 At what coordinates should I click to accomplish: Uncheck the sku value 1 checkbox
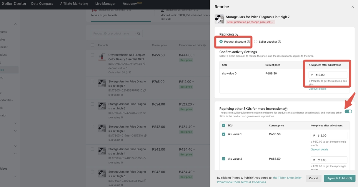click(224, 134)
